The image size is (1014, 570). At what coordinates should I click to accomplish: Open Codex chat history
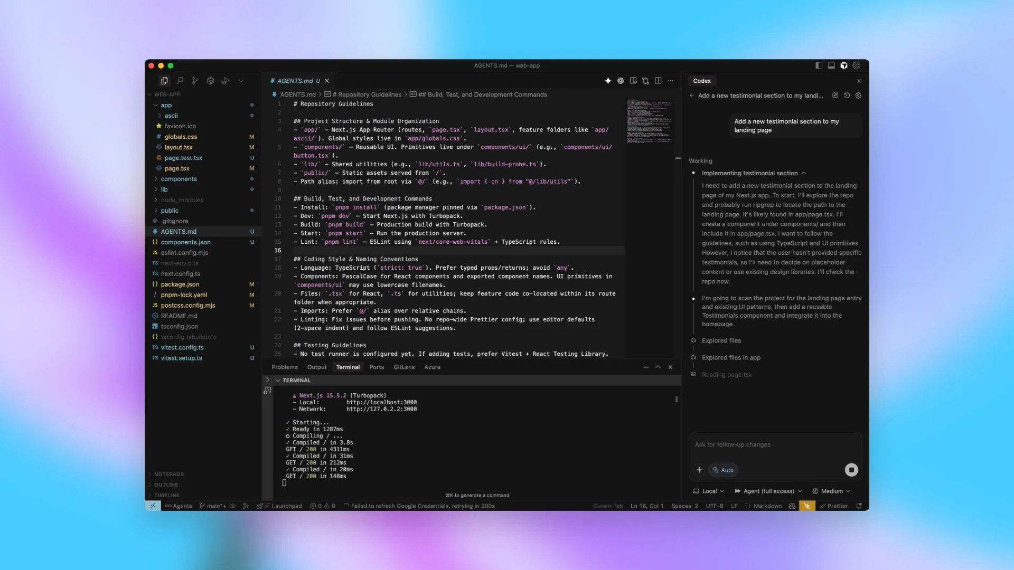pos(847,96)
